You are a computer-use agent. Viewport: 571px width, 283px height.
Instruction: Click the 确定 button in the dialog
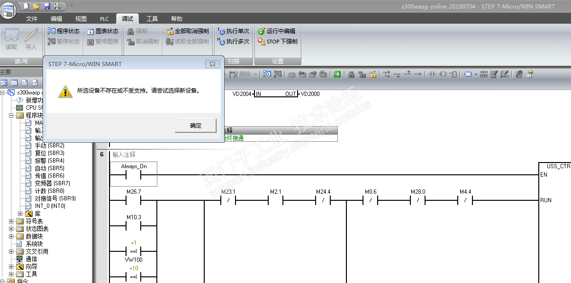196,126
